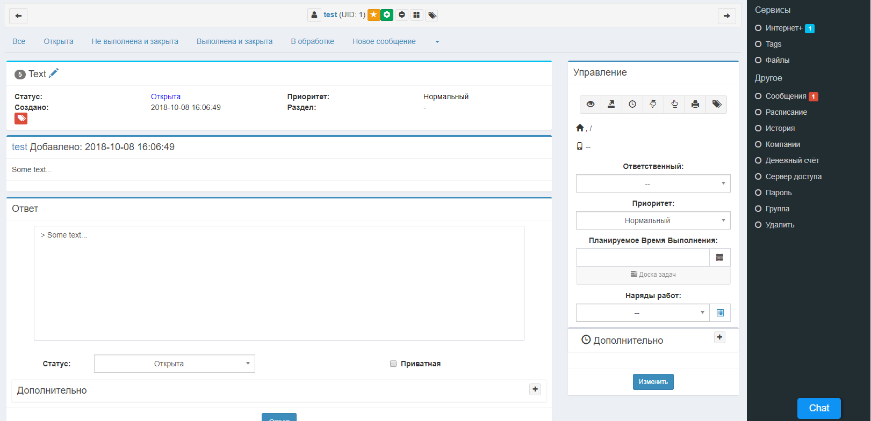Viewport: 871px width, 421px height.
Task: Click the clock icon in Управление toolbar
Action: [x=632, y=104]
